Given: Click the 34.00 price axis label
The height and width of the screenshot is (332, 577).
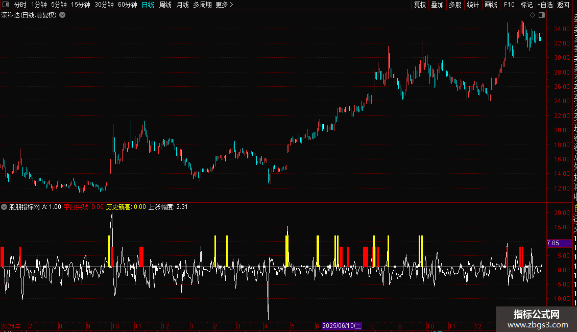Looking at the screenshot, I should 562,29.
